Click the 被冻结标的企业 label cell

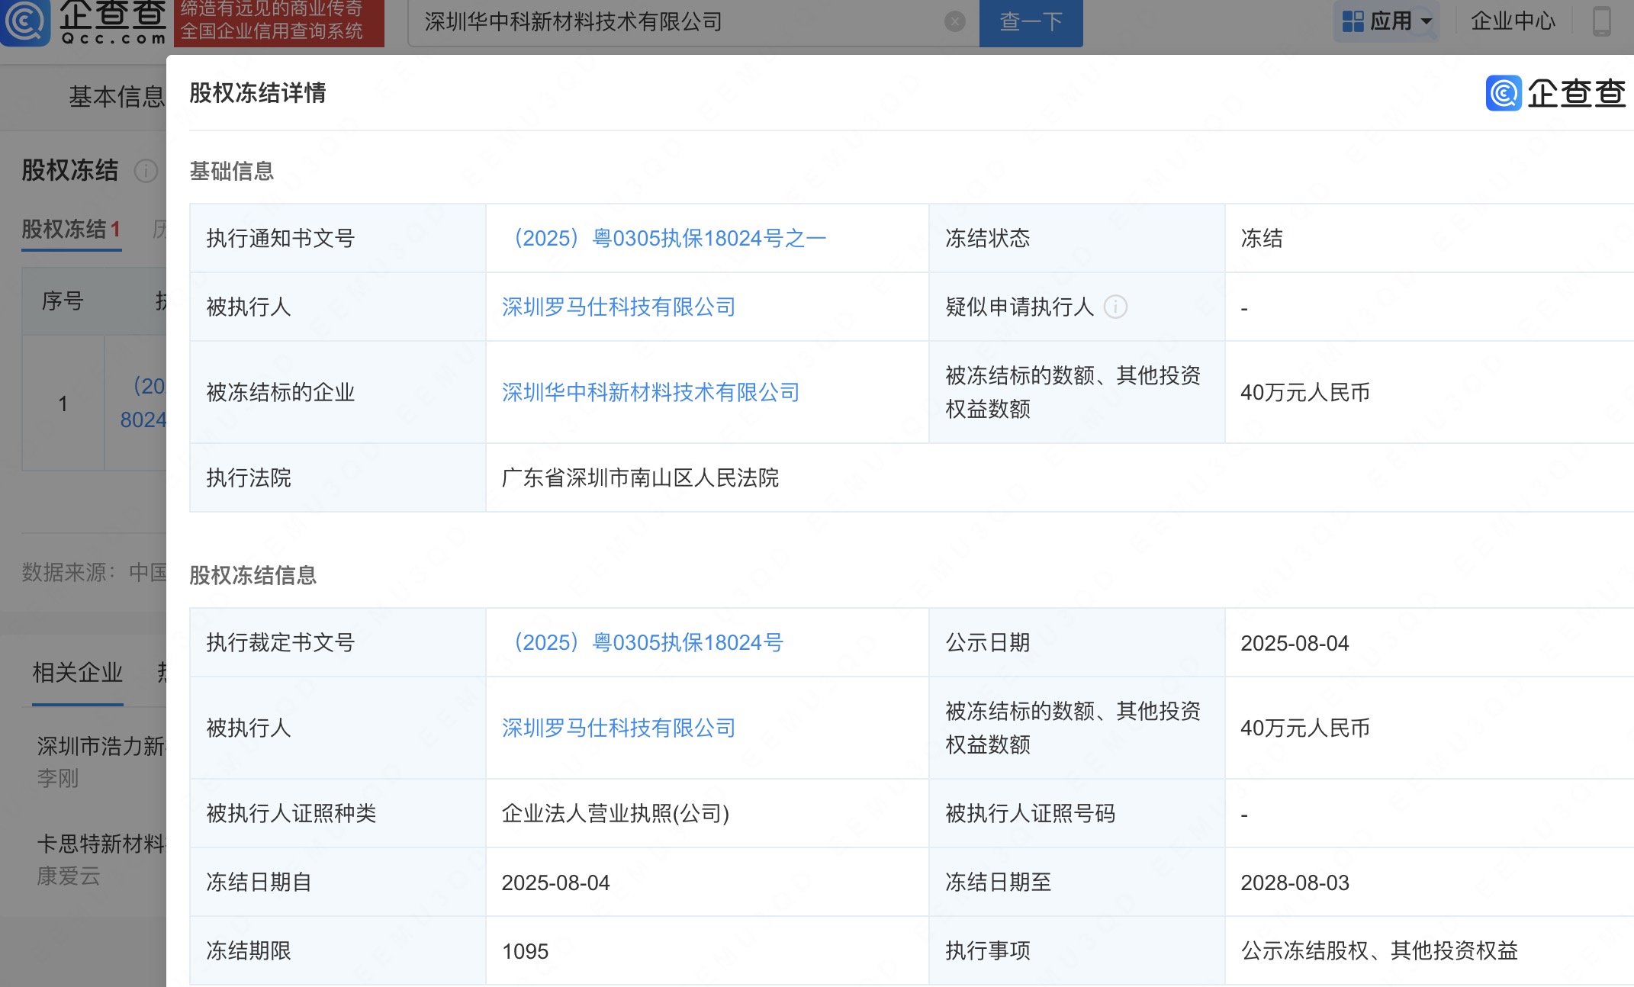point(337,392)
